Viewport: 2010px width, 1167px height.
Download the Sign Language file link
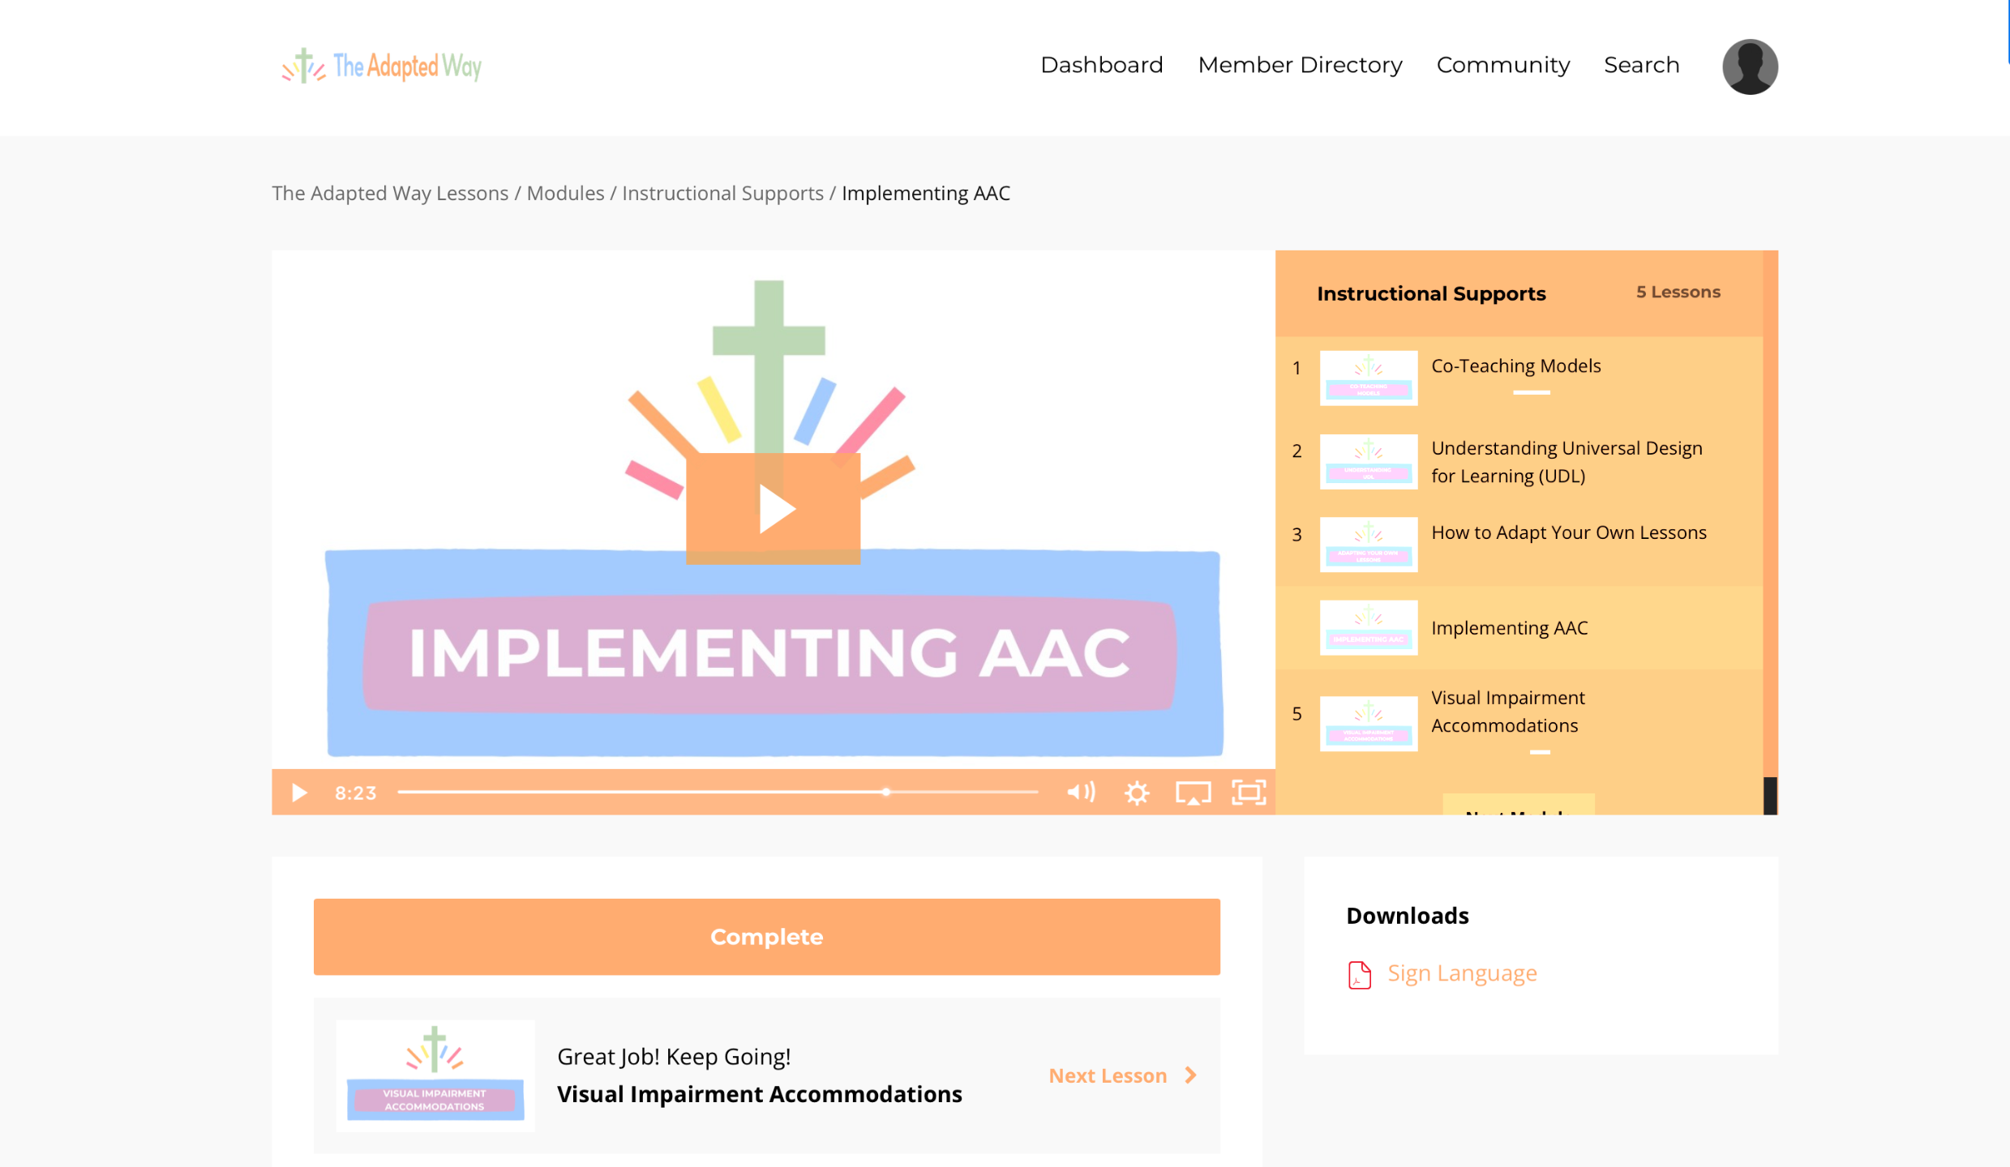click(x=1462, y=973)
